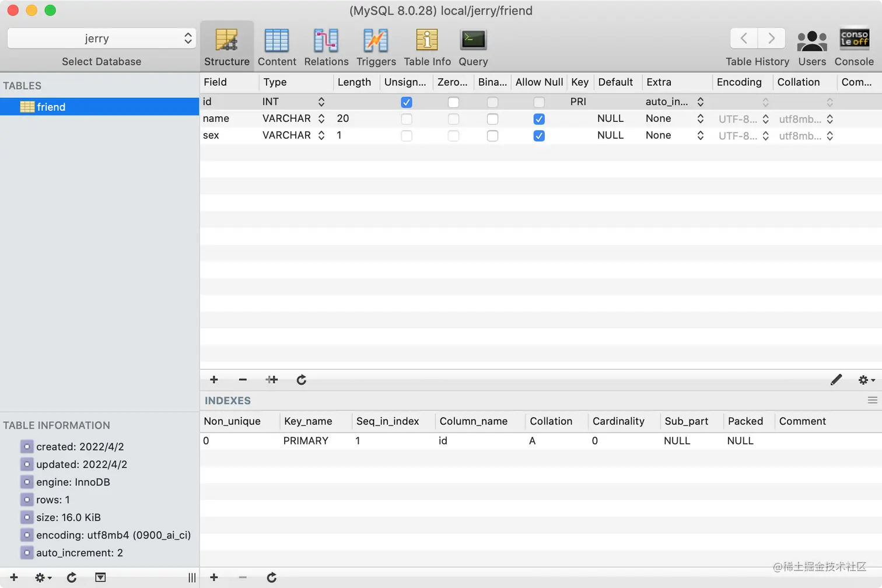Image resolution: width=882 pixels, height=588 pixels.
Task: Toggle the INDEXES pane handle icon
Action: pyautogui.click(x=873, y=400)
